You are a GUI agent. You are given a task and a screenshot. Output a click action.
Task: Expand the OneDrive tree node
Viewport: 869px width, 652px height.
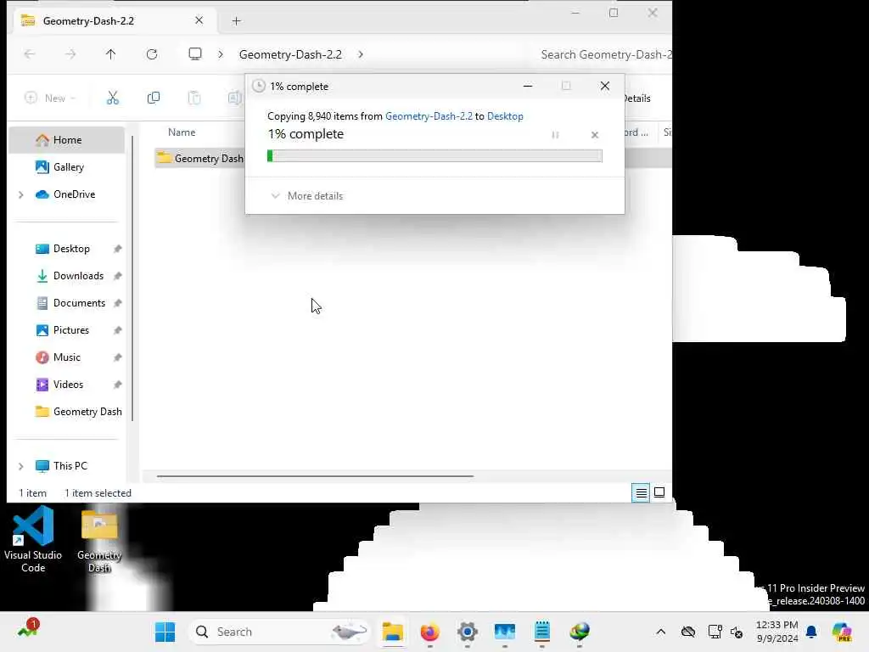[x=21, y=194]
